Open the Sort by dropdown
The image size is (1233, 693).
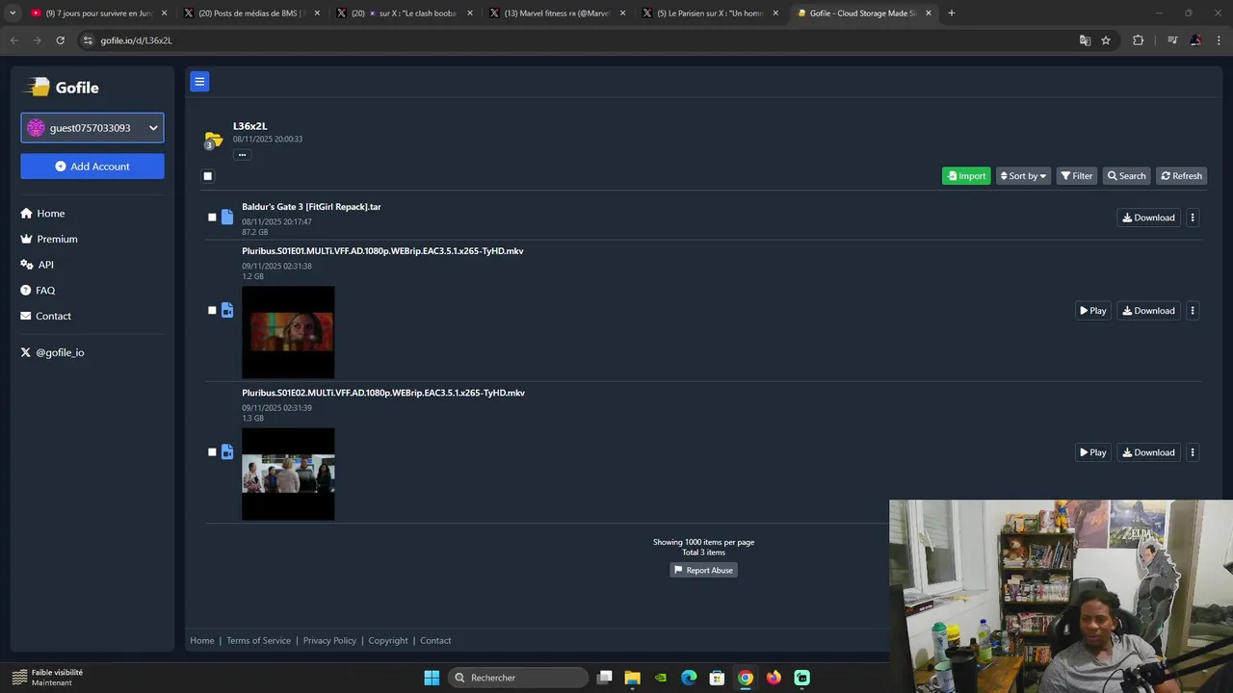(x=1023, y=176)
